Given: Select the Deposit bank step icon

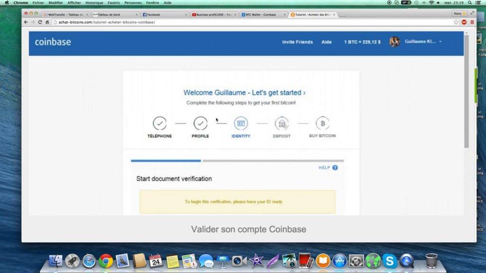Looking at the screenshot, I should [x=282, y=124].
